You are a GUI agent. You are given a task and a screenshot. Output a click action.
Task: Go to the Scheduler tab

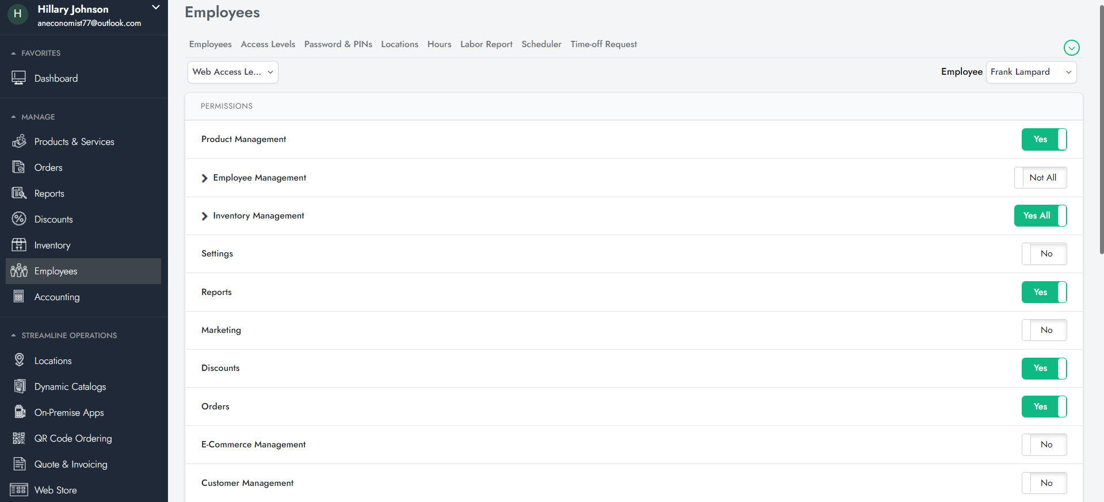[541, 44]
